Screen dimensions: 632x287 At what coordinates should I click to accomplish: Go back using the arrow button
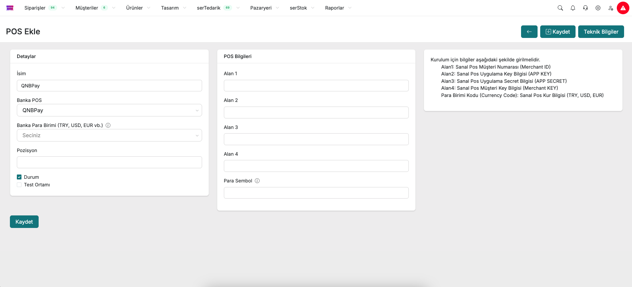tap(529, 32)
